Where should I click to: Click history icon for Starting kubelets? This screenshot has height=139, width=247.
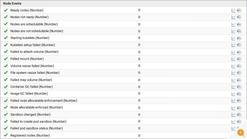(x=239, y=38)
